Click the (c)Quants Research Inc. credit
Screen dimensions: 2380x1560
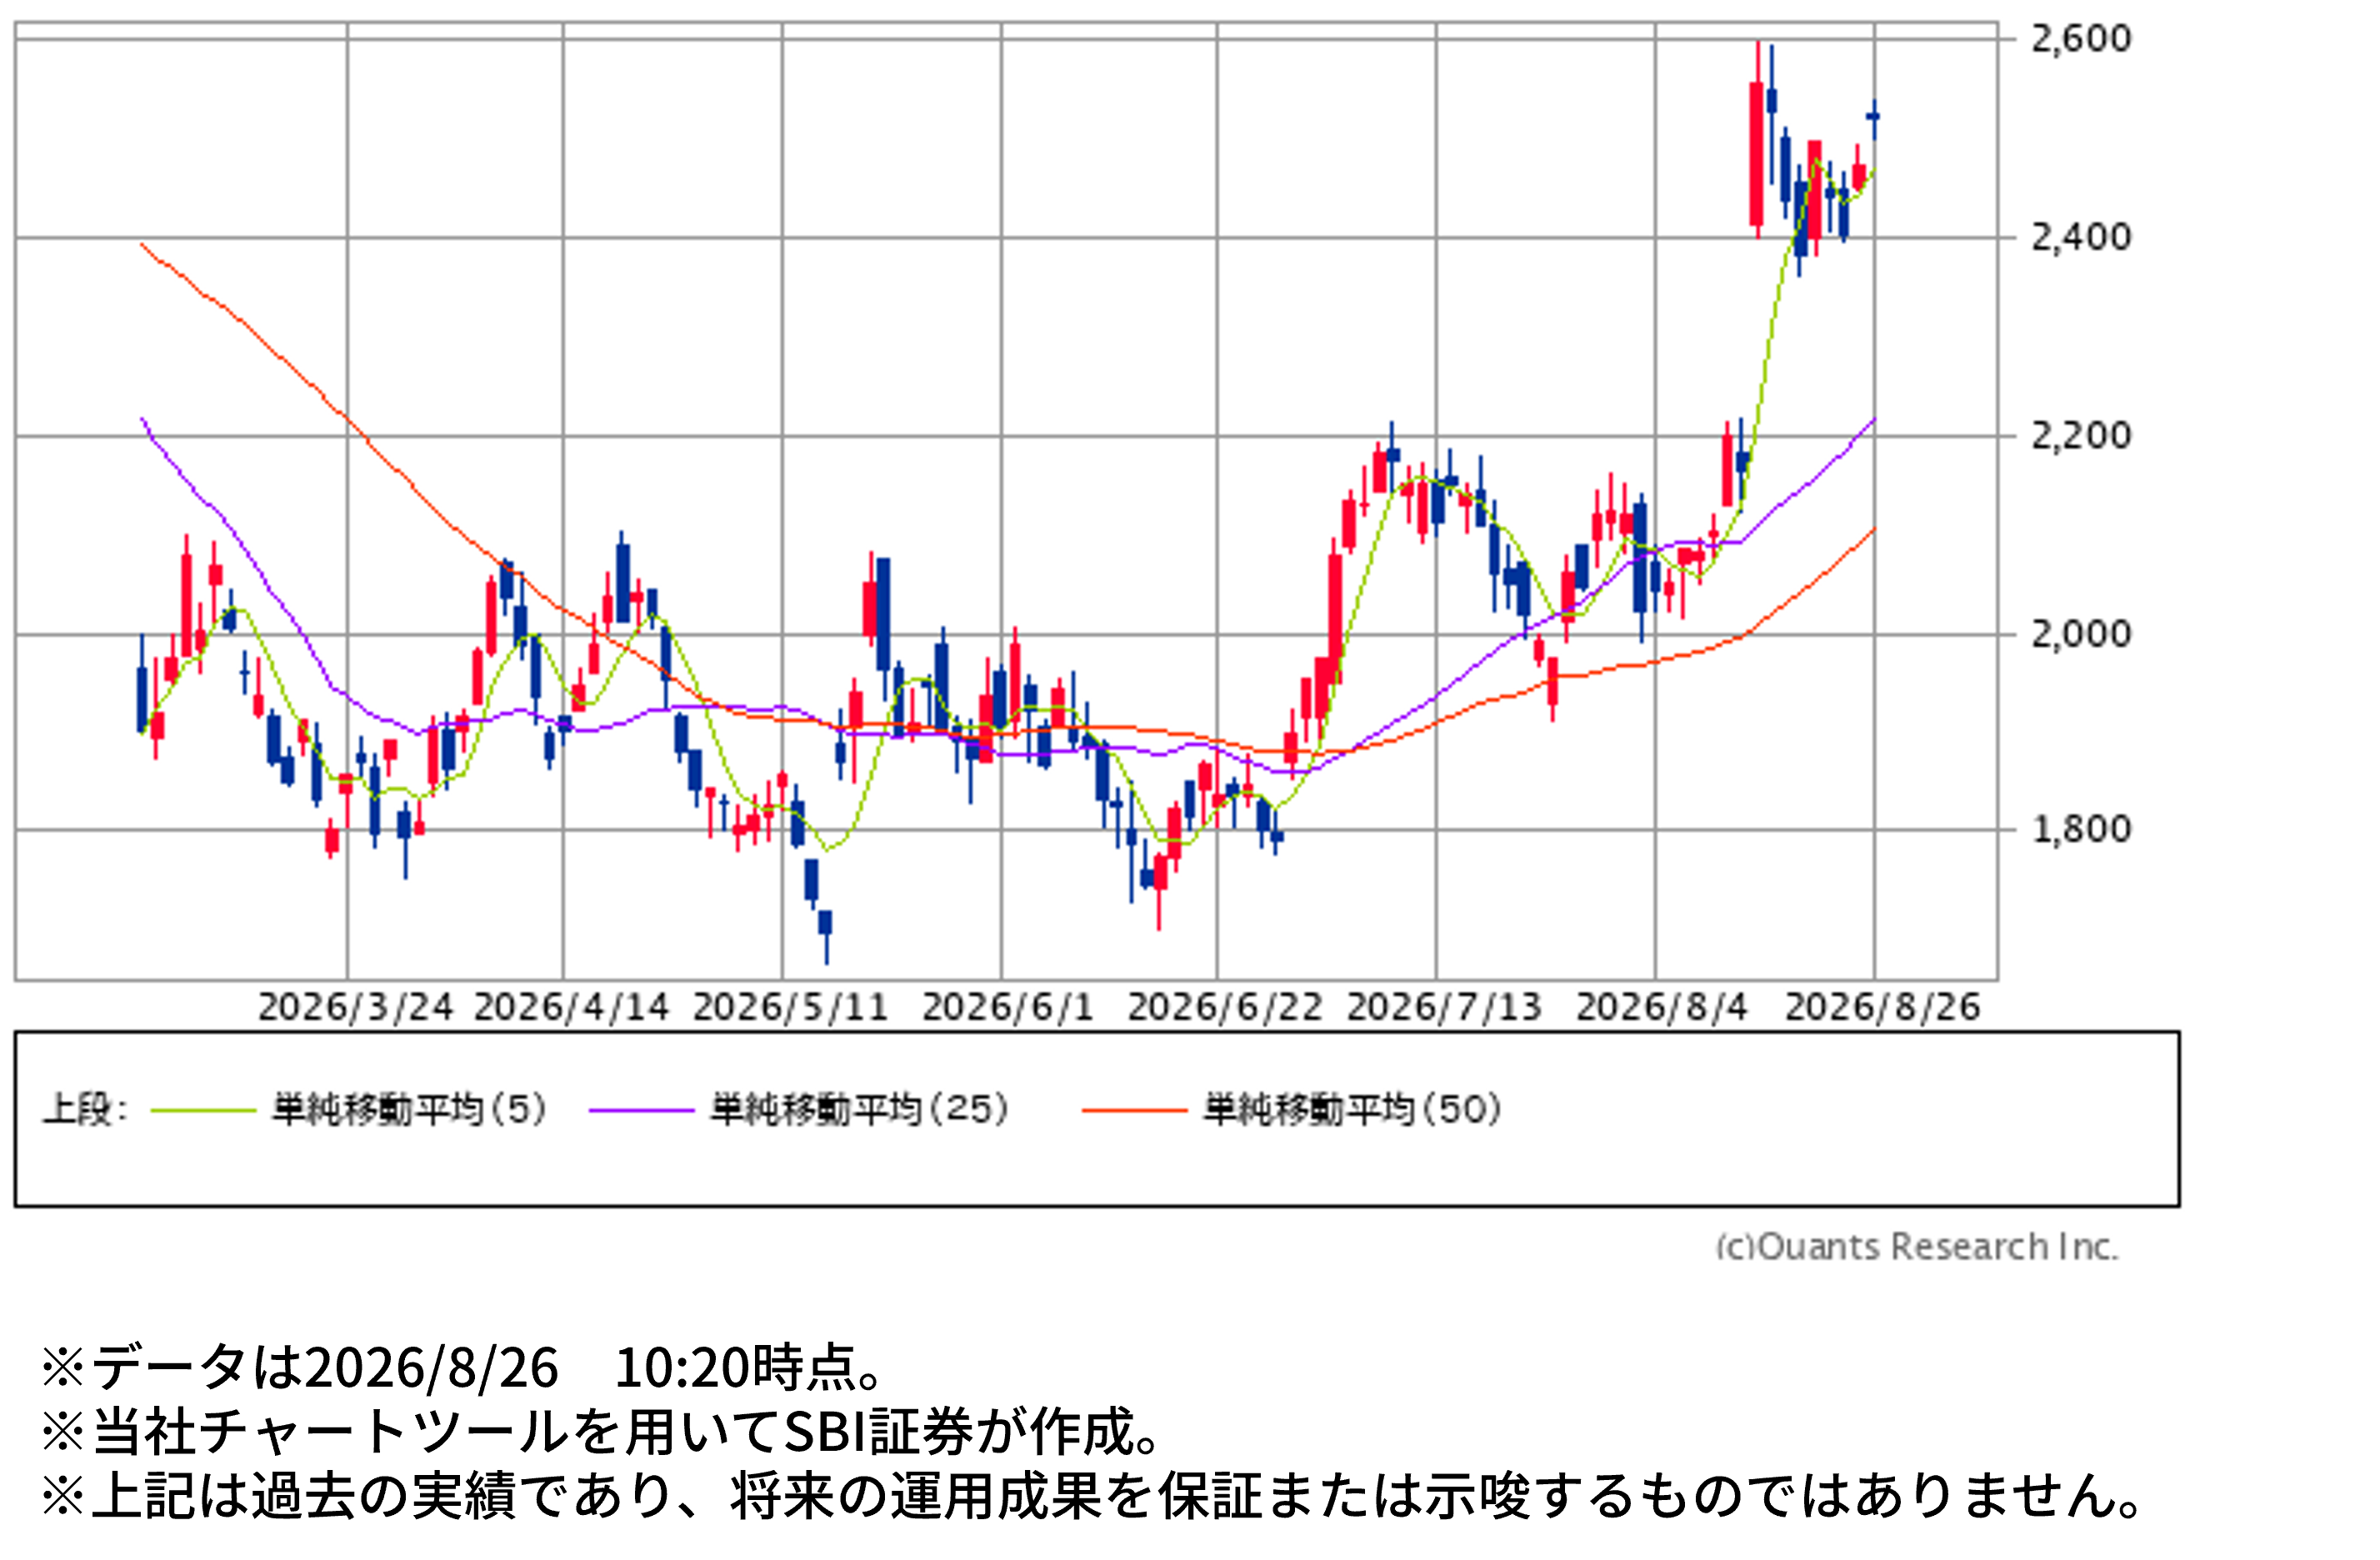pyautogui.click(x=1917, y=1247)
